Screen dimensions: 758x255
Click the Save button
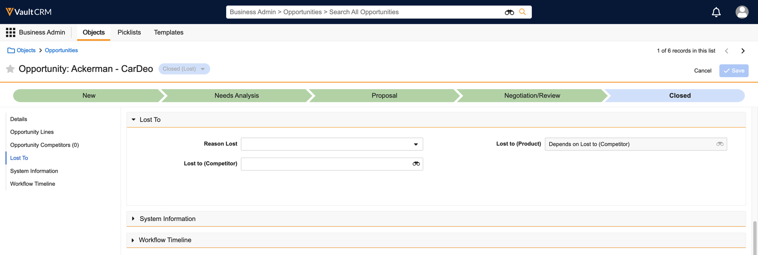click(x=734, y=71)
